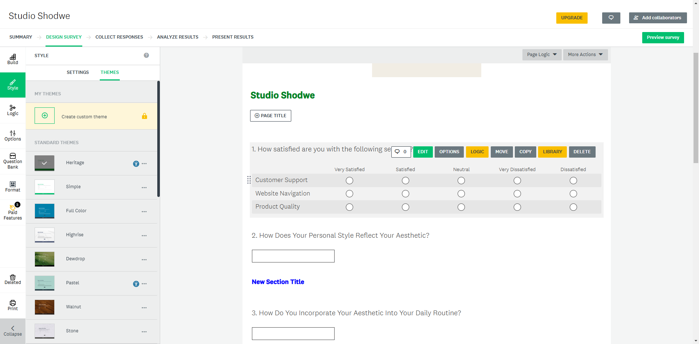Open the Question Bank panel
Image resolution: width=699 pixels, height=344 pixels.
coord(13,161)
